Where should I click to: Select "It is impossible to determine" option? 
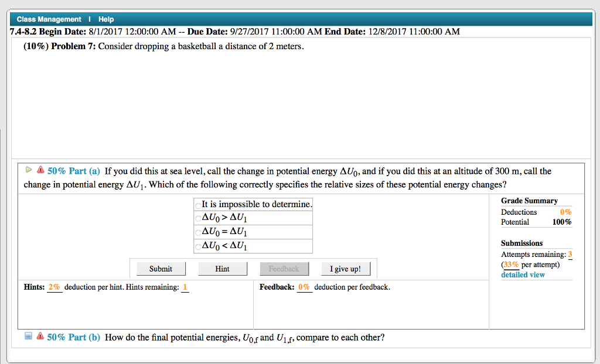[x=198, y=205]
